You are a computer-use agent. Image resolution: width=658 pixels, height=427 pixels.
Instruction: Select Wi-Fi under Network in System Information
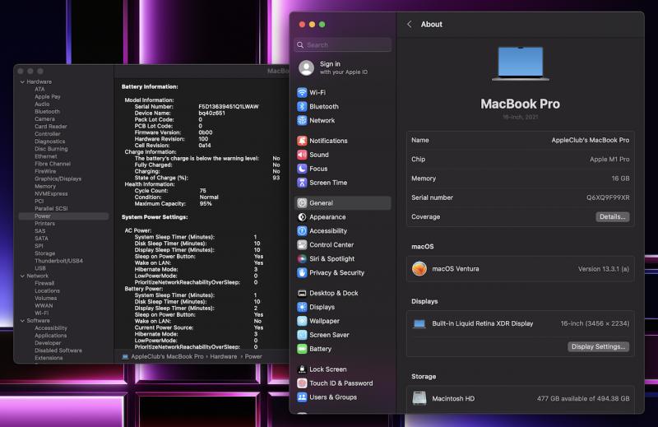(41, 313)
